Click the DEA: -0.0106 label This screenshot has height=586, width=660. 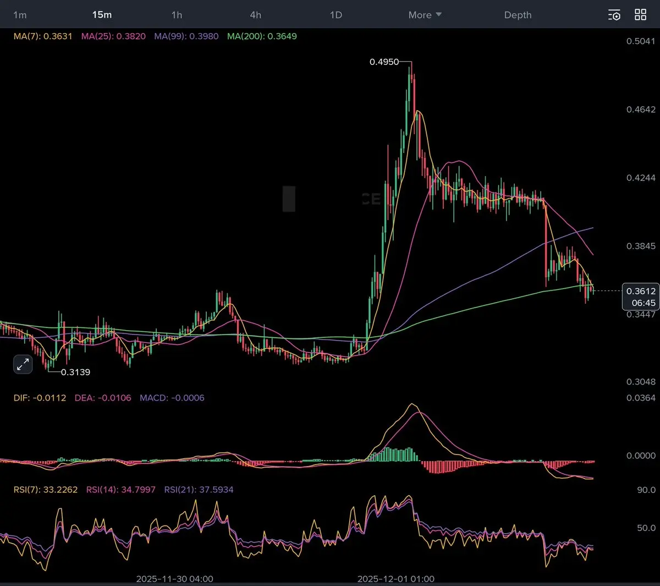click(103, 398)
